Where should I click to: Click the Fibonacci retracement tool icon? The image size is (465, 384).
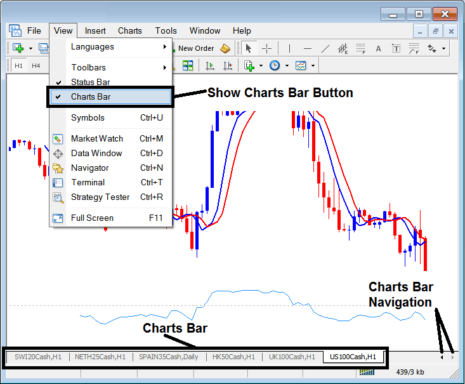pyautogui.click(x=361, y=48)
